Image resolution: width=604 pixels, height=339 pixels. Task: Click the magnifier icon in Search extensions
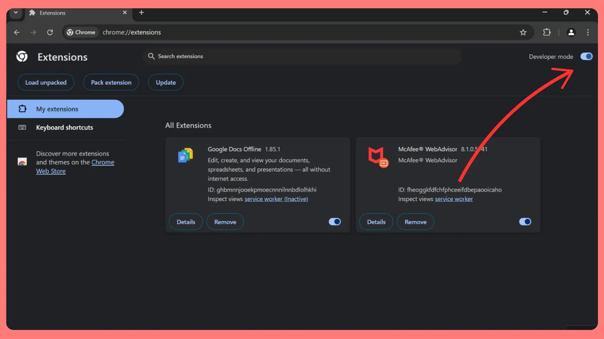pyautogui.click(x=151, y=56)
